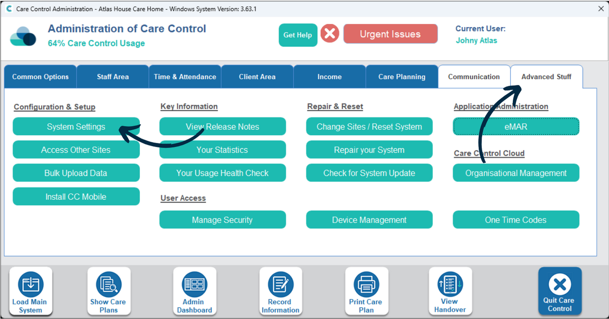
Task: Open Device Management
Action: pos(369,220)
